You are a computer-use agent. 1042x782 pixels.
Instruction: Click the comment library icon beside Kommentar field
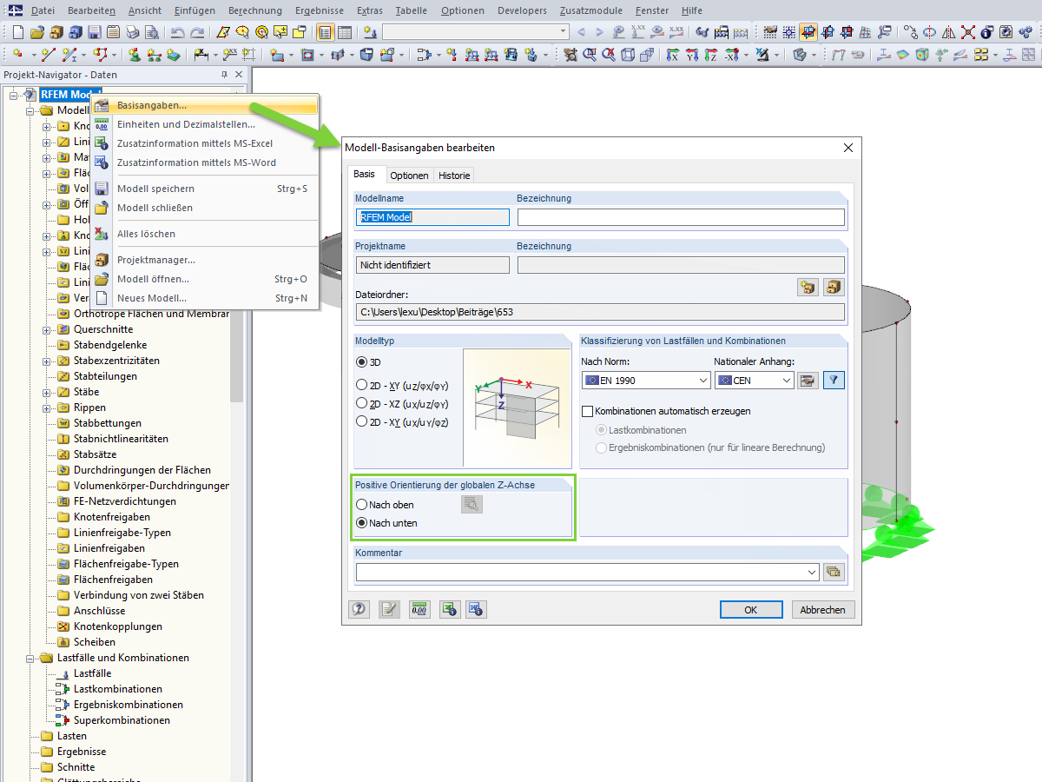[x=834, y=572]
